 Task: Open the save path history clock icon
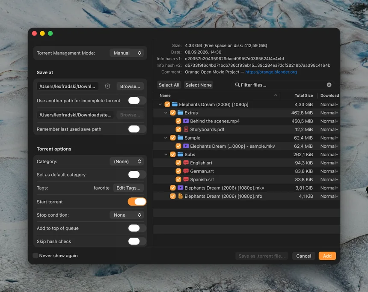tap(107, 86)
